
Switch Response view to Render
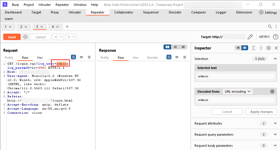(x=152, y=58)
